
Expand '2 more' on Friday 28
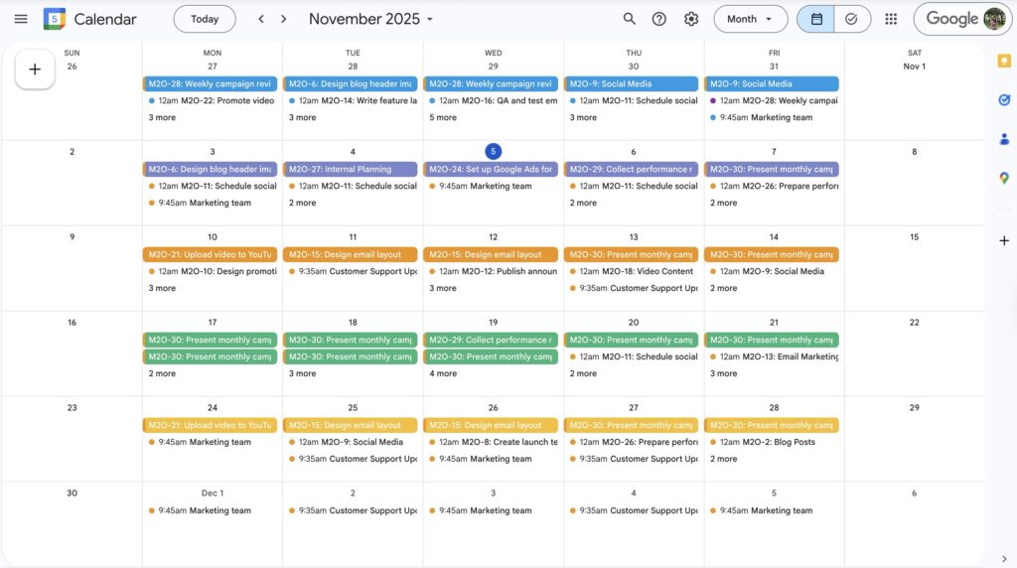pos(724,459)
